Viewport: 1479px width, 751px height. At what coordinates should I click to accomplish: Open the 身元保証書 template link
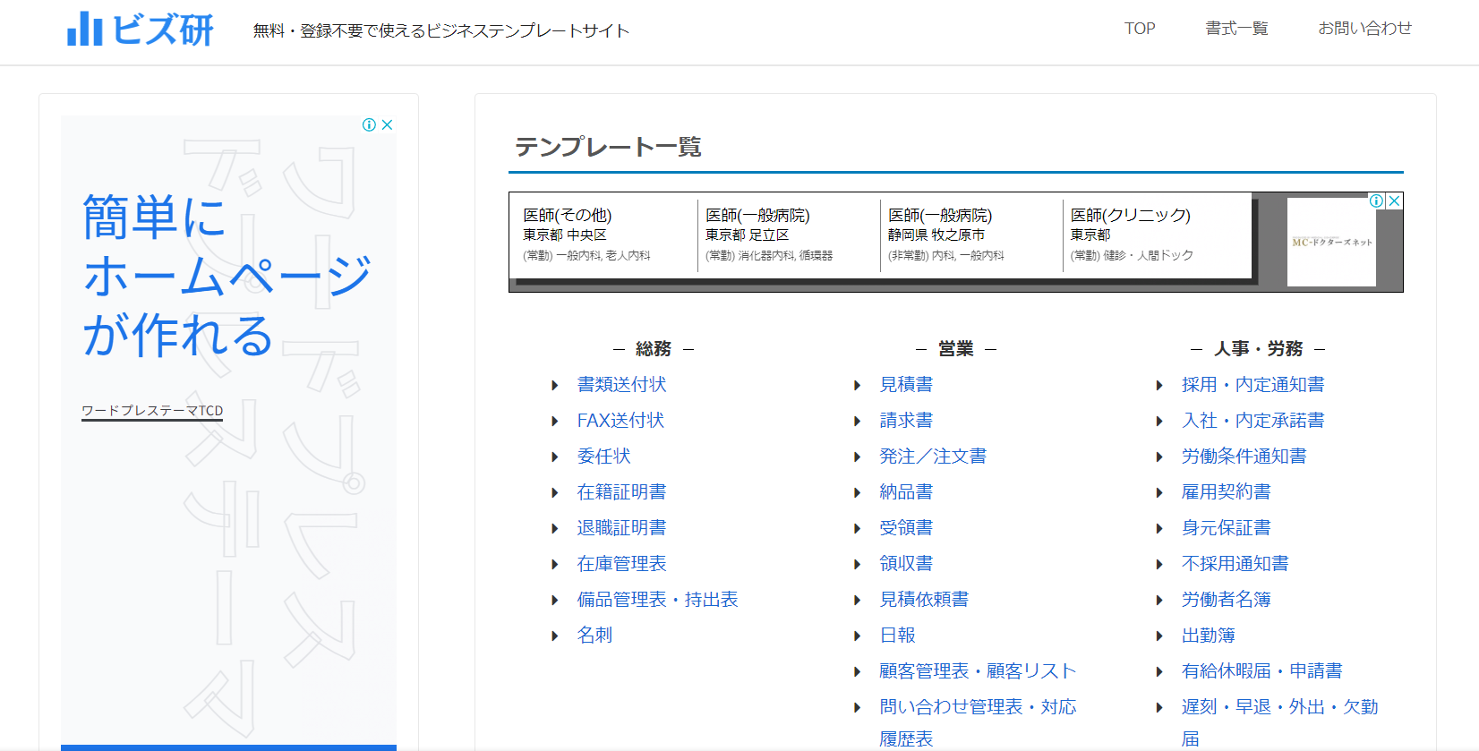coord(1226,528)
